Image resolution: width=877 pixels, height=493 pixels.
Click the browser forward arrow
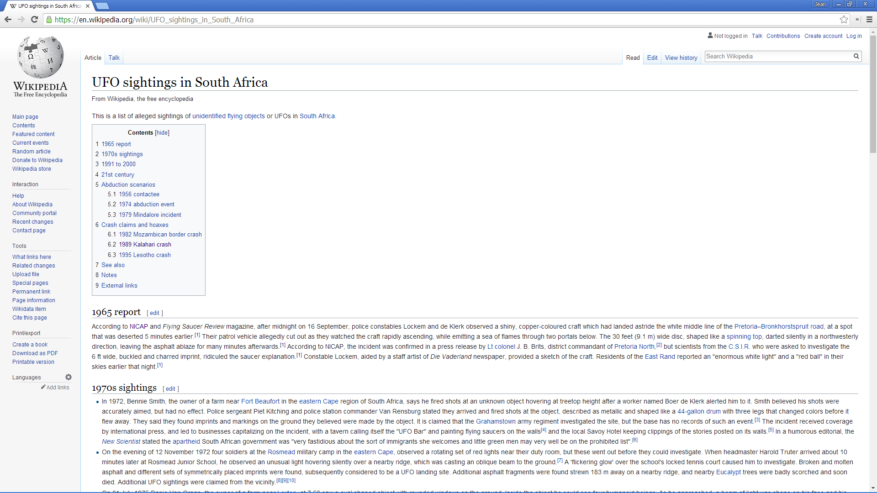21,20
